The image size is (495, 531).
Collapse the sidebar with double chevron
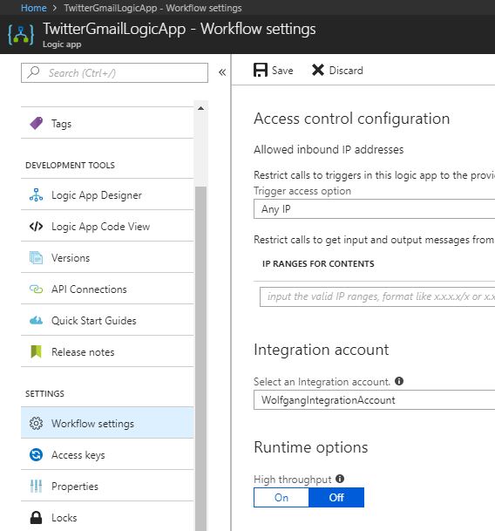[x=222, y=72]
